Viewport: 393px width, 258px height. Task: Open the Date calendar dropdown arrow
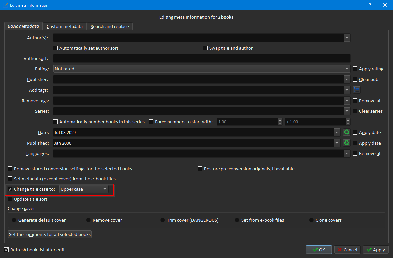click(337, 132)
